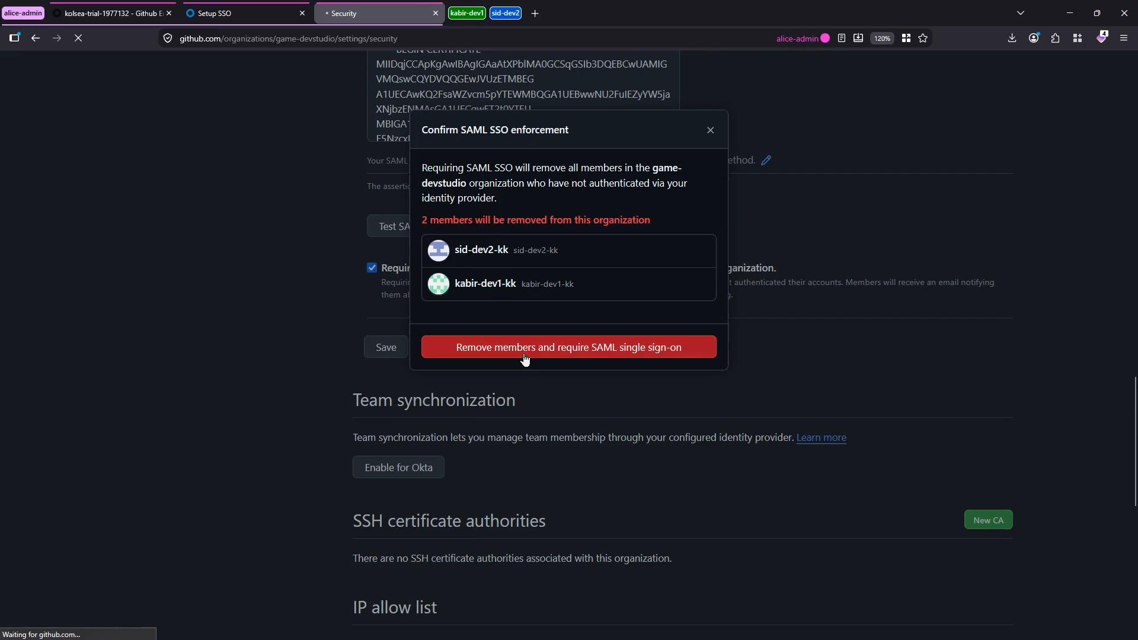Open the Firefox account icon
Viewport: 1138px width, 640px height.
1034,39
